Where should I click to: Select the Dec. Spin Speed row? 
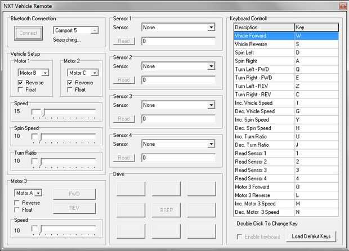[x=286, y=128]
